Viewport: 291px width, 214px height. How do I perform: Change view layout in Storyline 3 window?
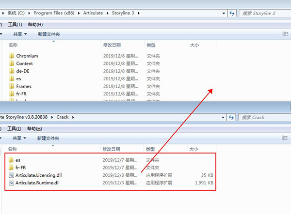[x=285, y=34]
